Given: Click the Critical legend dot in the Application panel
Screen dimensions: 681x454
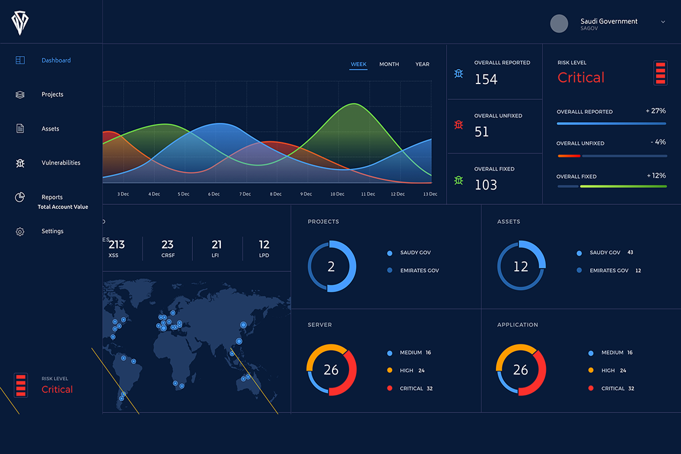Looking at the screenshot, I should coord(591,389).
